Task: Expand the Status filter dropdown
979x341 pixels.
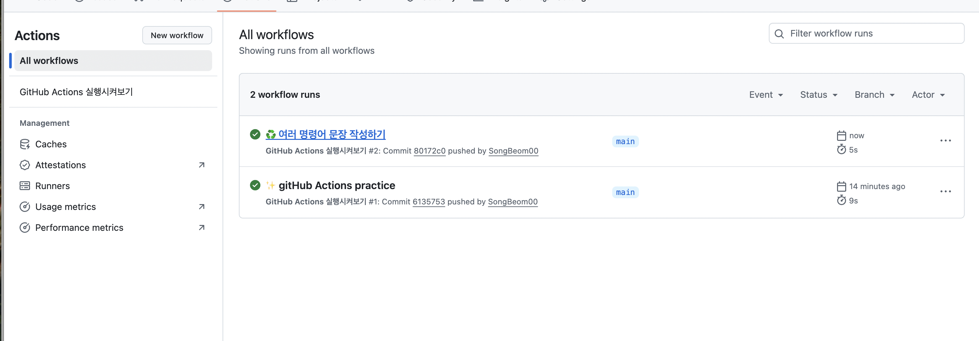Action: (819, 95)
